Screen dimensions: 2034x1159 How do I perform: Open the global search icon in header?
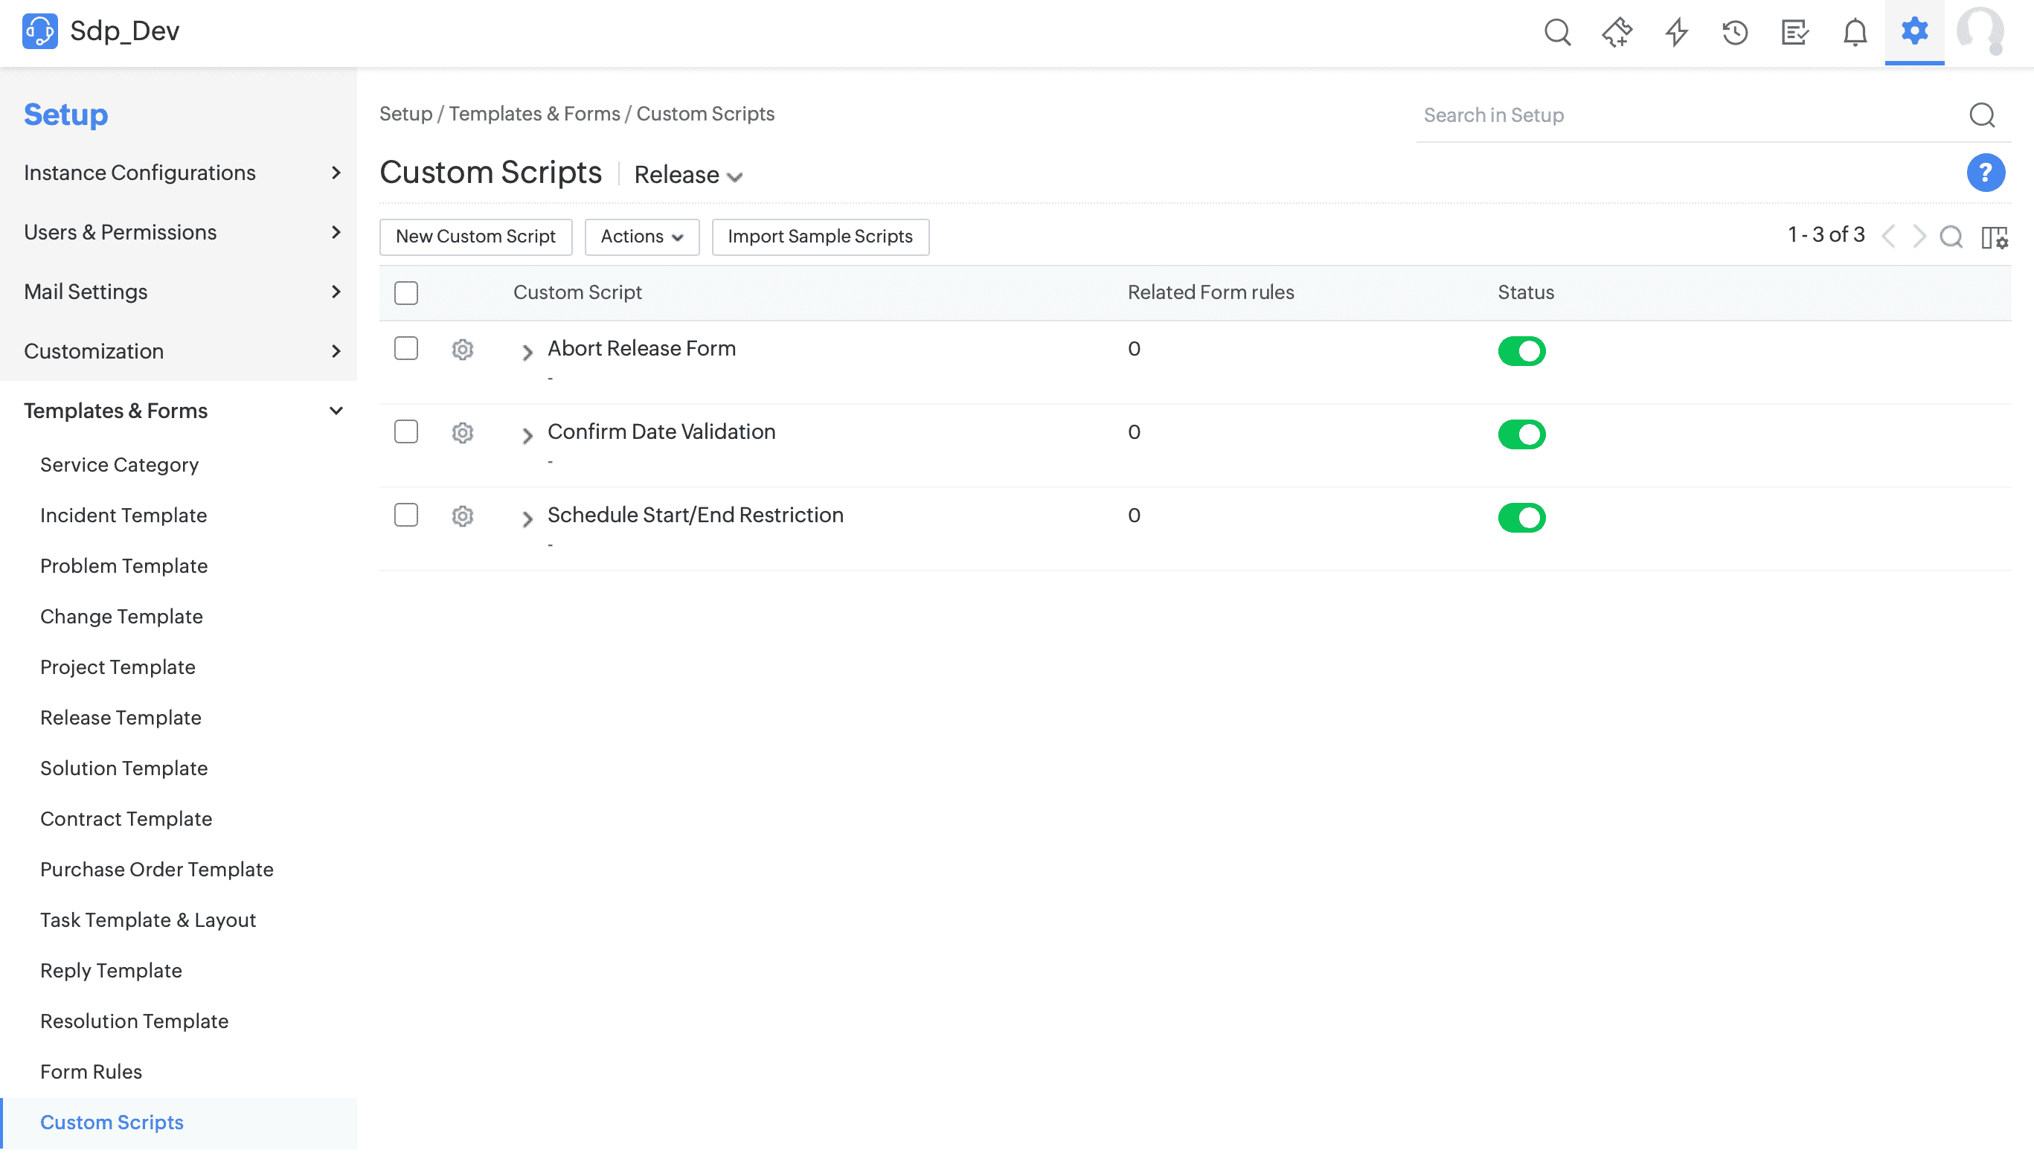[x=1557, y=33]
